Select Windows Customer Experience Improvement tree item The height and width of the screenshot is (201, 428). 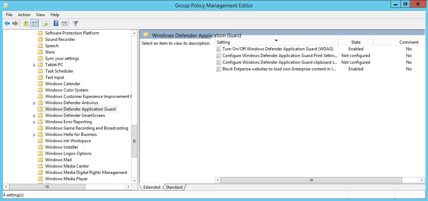[88, 96]
